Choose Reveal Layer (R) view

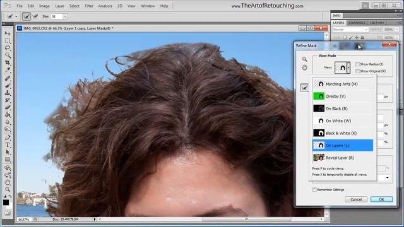[343, 158]
